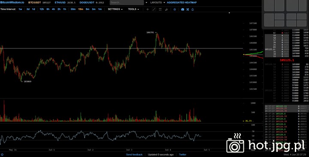
Task: Open the LAYOUTS dropdown
Action: (x=158, y=3)
